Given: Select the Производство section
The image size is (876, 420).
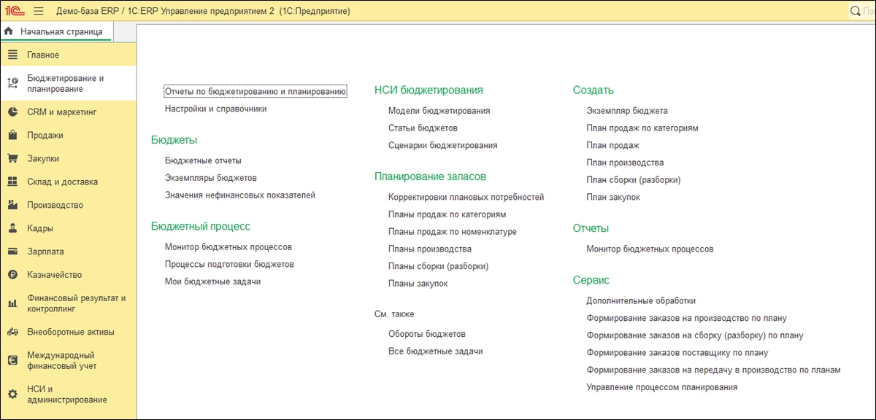Looking at the screenshot, I should pyautogui.click(x=68, y=205).
